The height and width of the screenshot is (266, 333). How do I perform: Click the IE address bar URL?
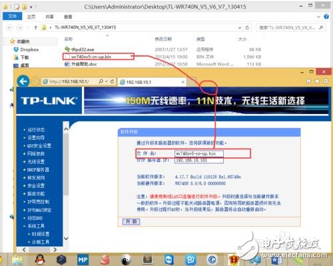click(x=69, y=81)
